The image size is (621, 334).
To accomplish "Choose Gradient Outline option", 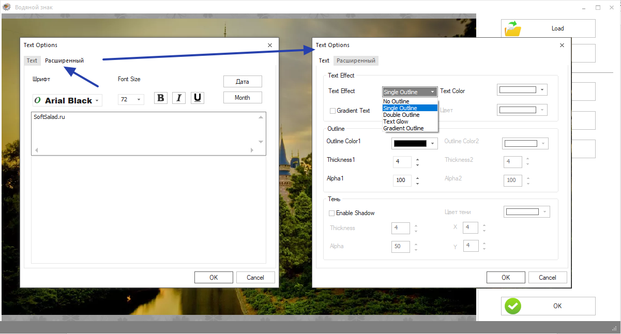I will (x=410, y=128).
